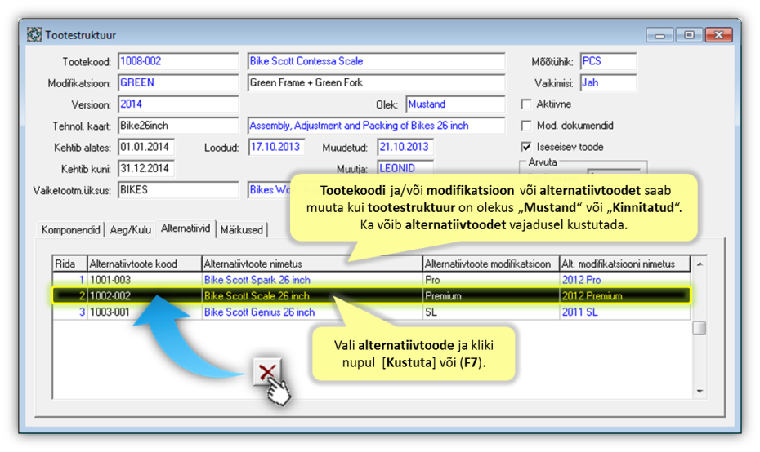This screenshot has width=760, height=452.
Task: Select row with code 1001-003
Action: coord(371,280)
